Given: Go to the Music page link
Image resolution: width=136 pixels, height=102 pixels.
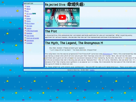Looking at the screenshot, I should [28, 21].
